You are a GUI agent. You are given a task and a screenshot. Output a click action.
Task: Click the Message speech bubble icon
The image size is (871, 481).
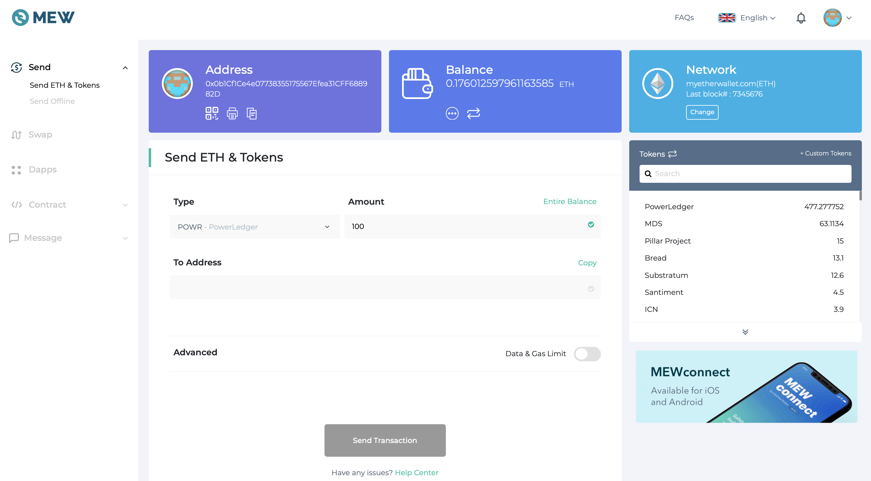(14, 238)
